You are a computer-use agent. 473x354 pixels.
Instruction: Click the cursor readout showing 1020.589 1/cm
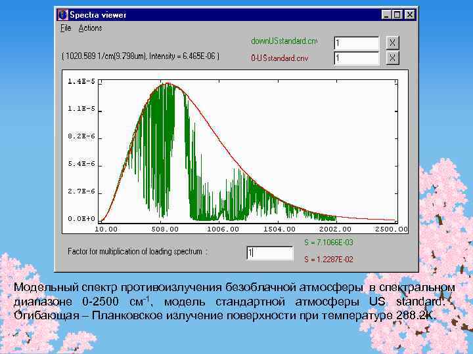[x=141, y=56]
